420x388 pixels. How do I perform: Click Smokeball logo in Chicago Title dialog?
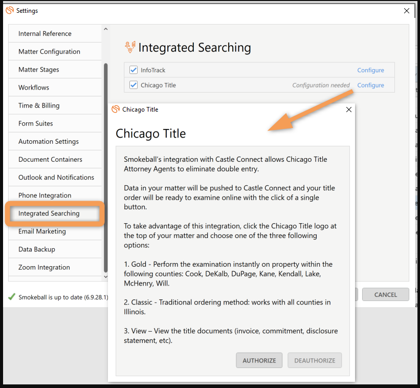(x=116, y=109)
